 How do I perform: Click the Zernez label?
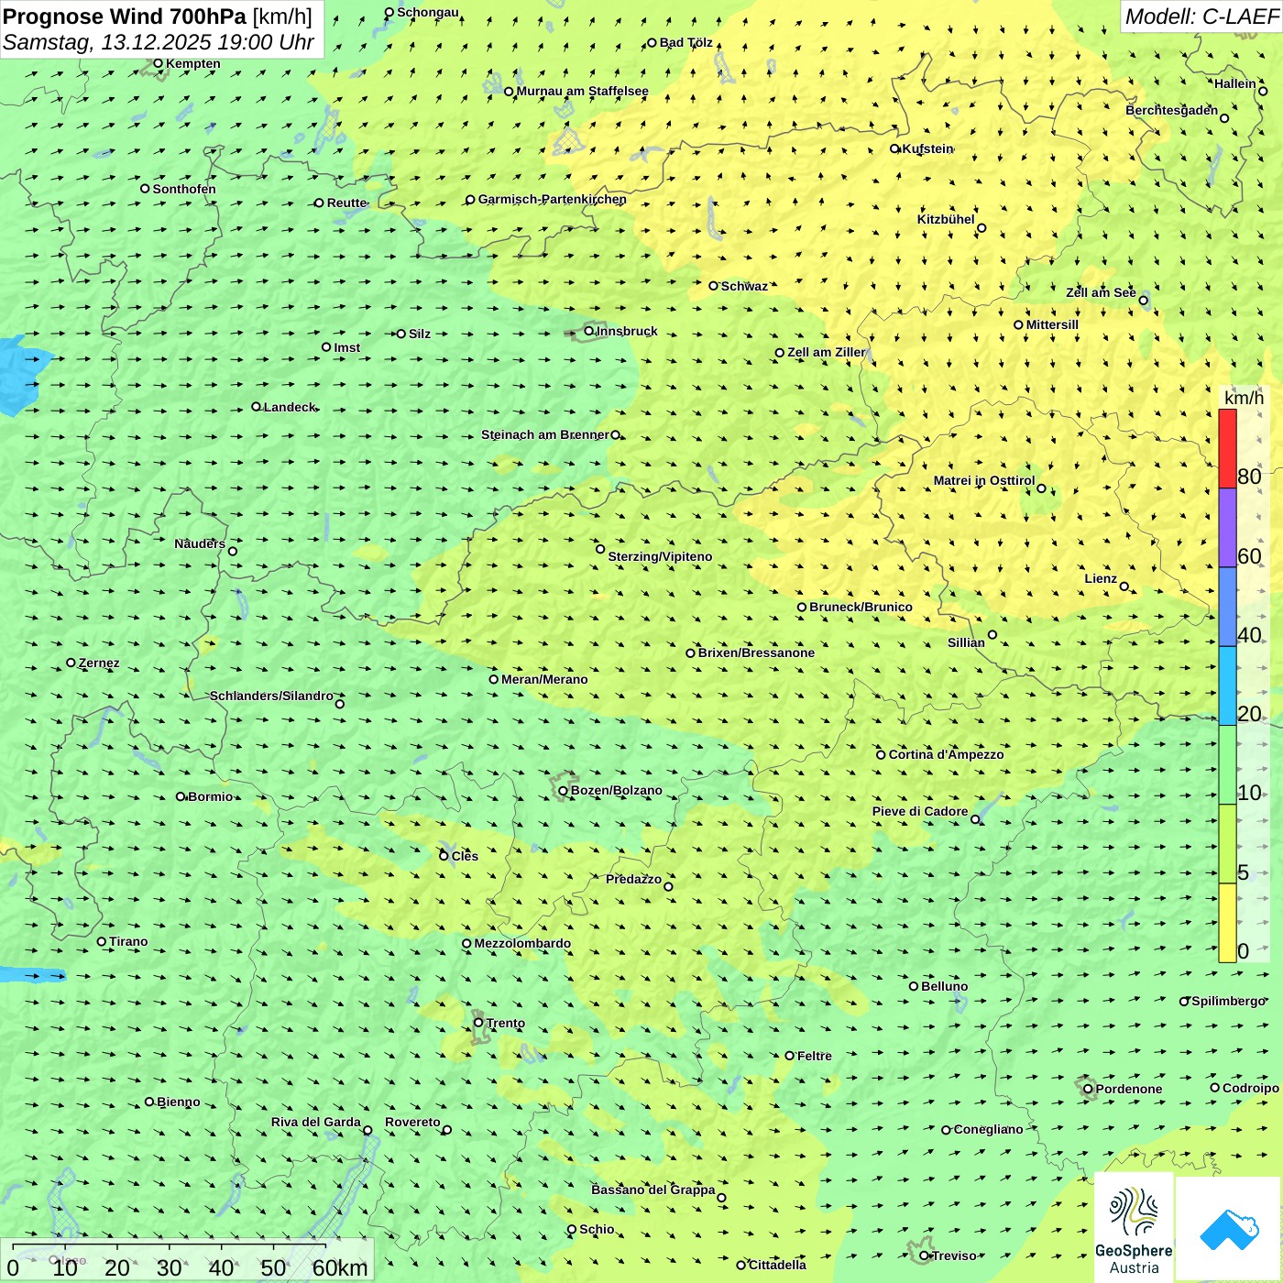pos(99,663)
